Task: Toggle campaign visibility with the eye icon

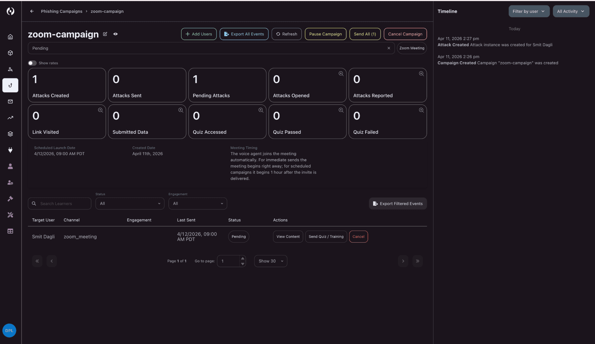Action: pos(115,34)
